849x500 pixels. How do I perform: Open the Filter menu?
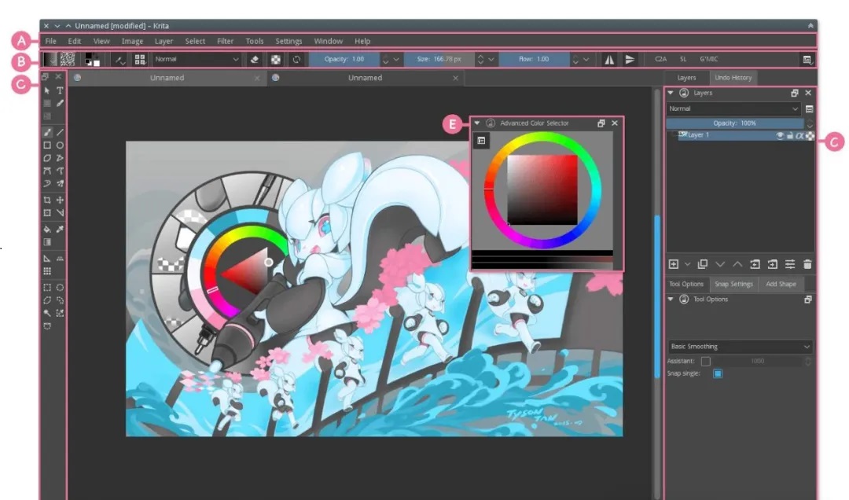click(225, 41)
